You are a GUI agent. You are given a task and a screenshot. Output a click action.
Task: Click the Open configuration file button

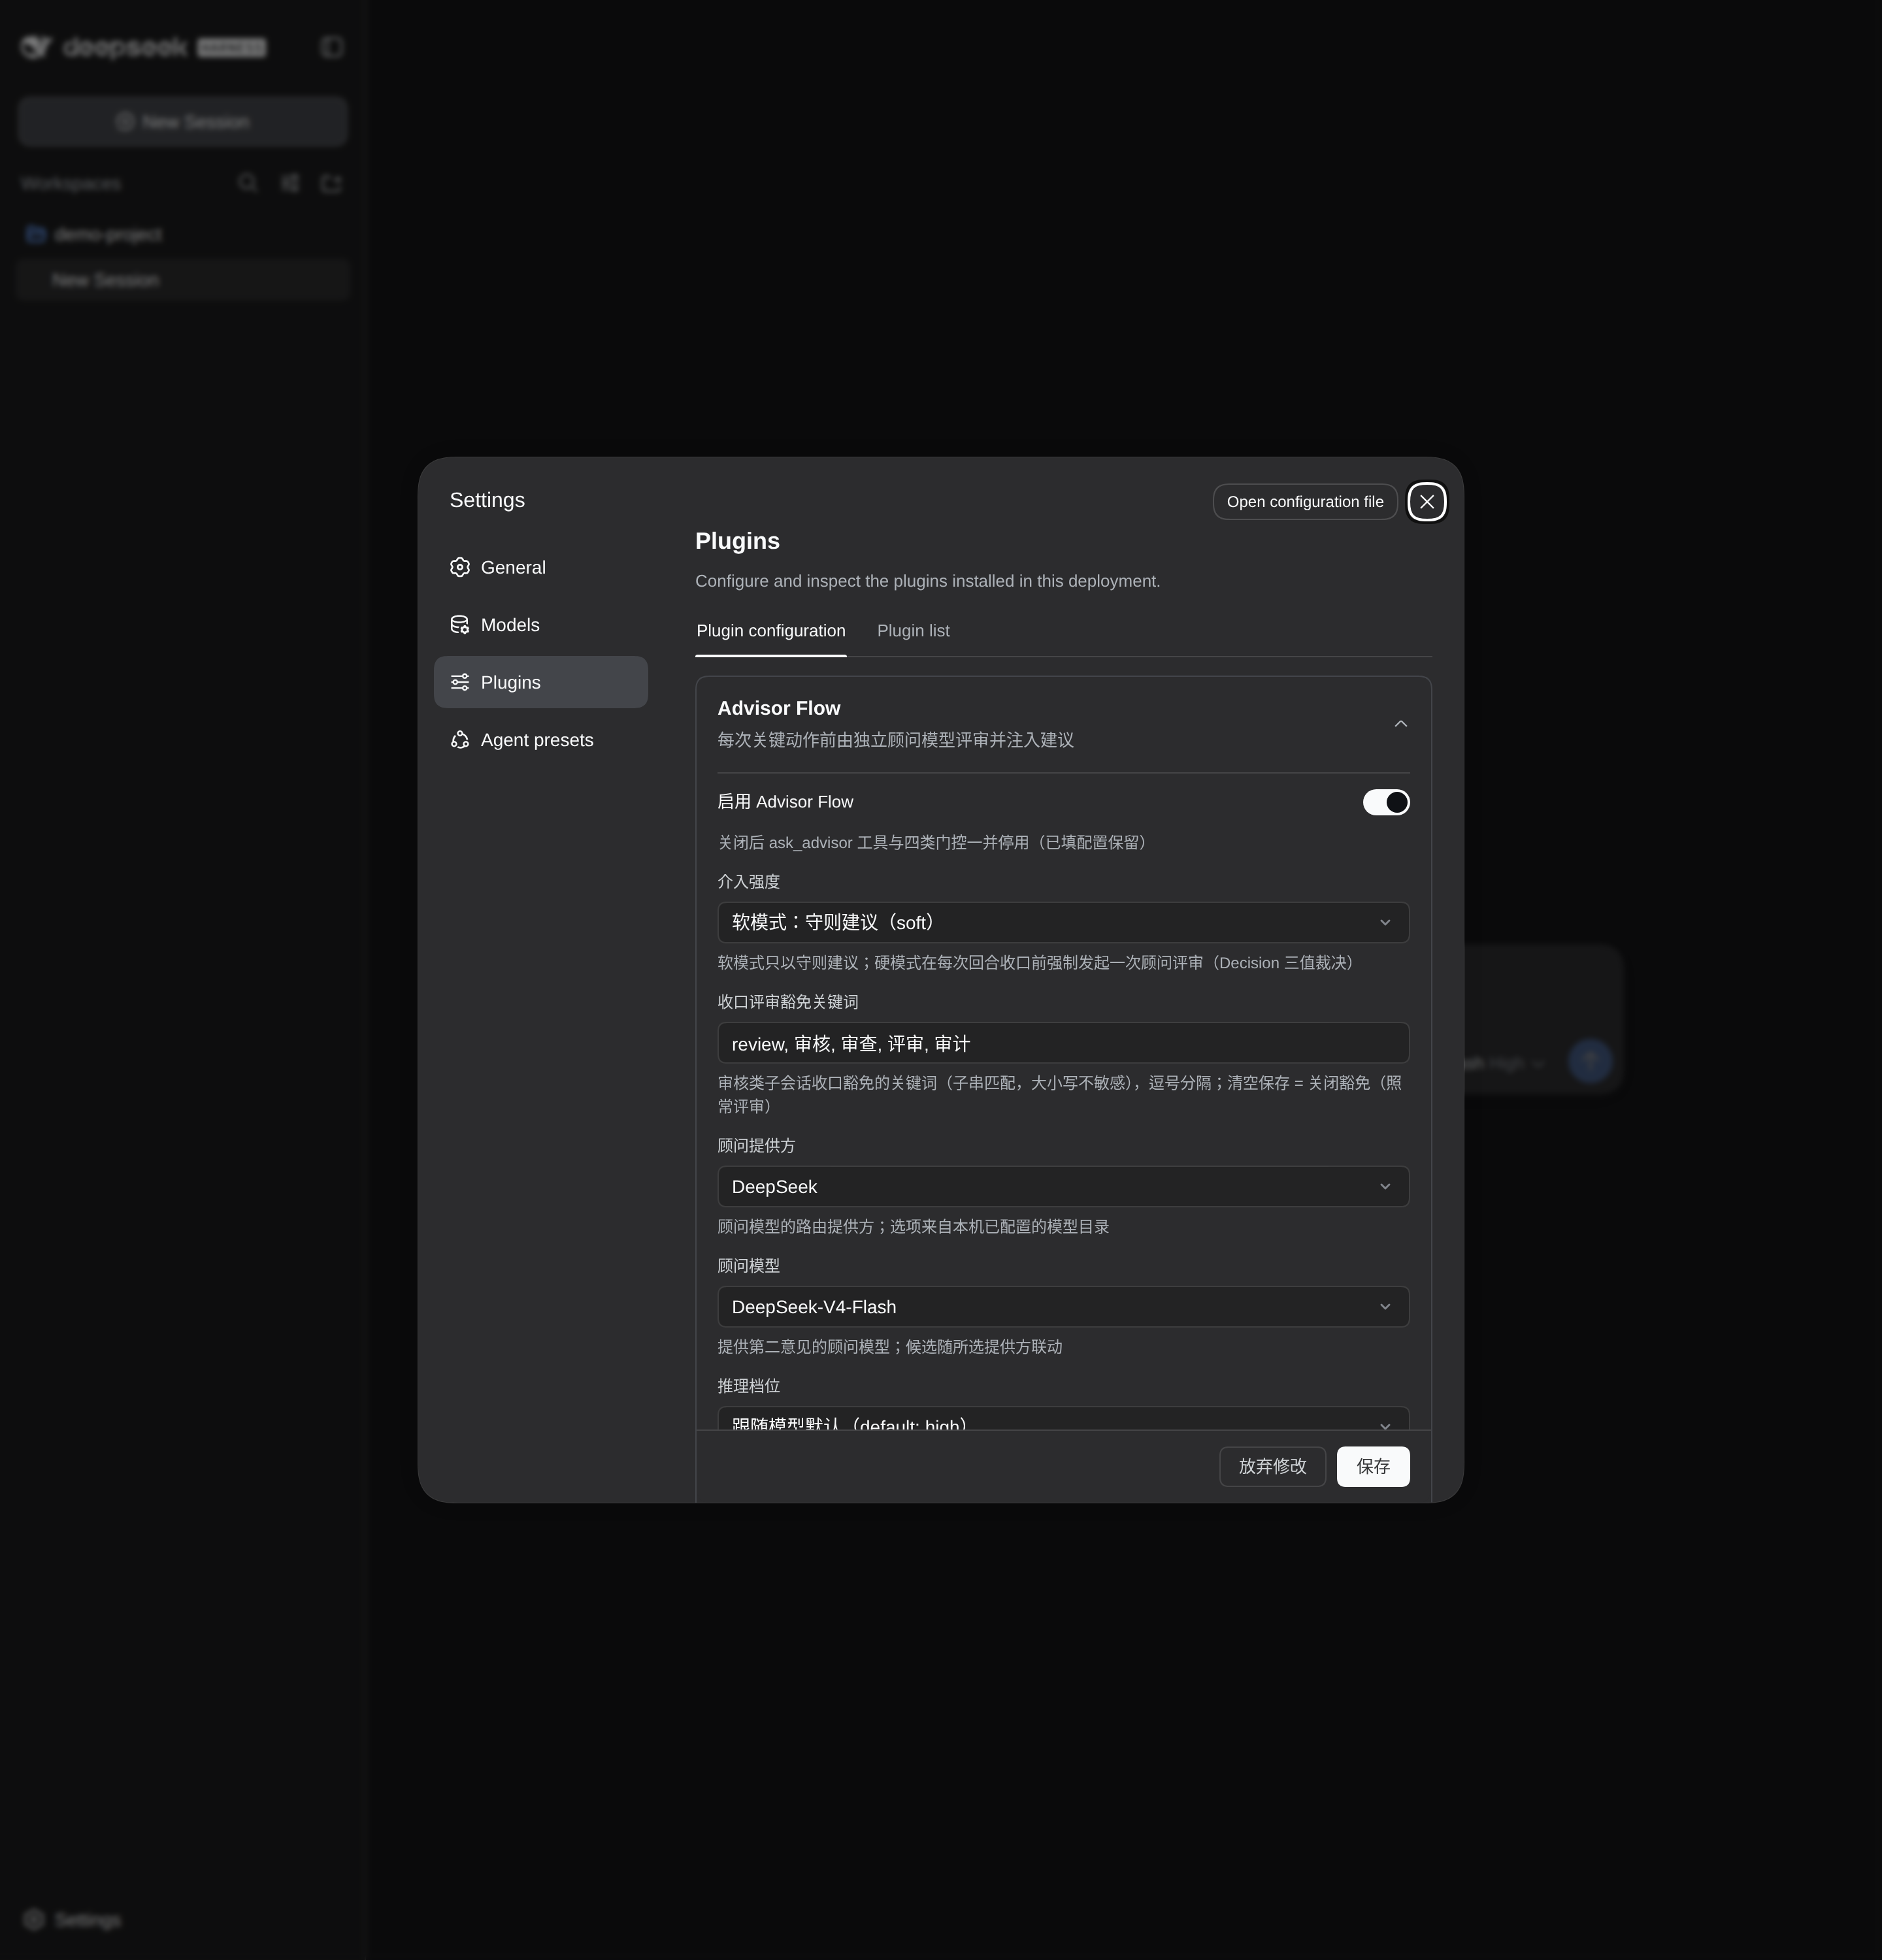pos(1305,502)
